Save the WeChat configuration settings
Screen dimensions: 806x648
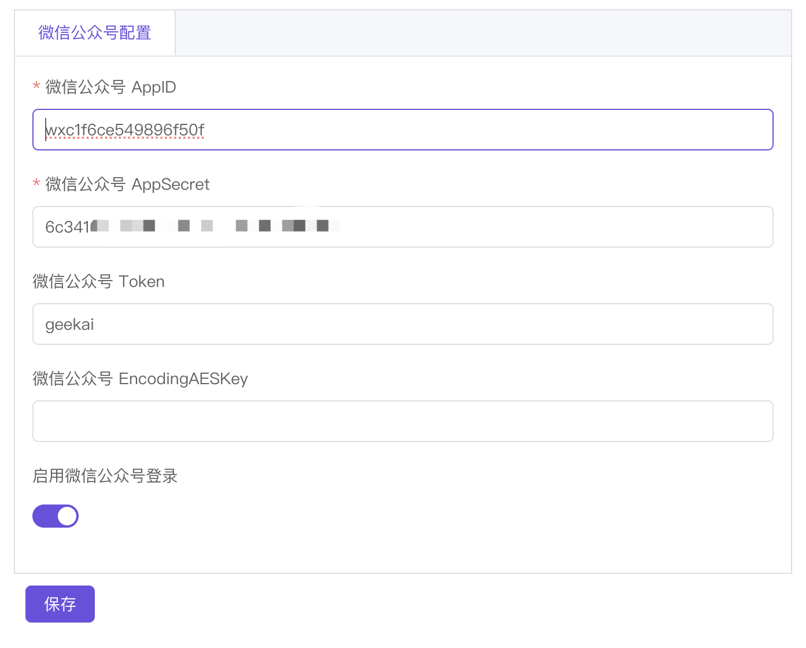tap(60, 603)
